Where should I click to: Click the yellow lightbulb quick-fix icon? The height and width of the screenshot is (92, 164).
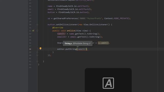40,48
